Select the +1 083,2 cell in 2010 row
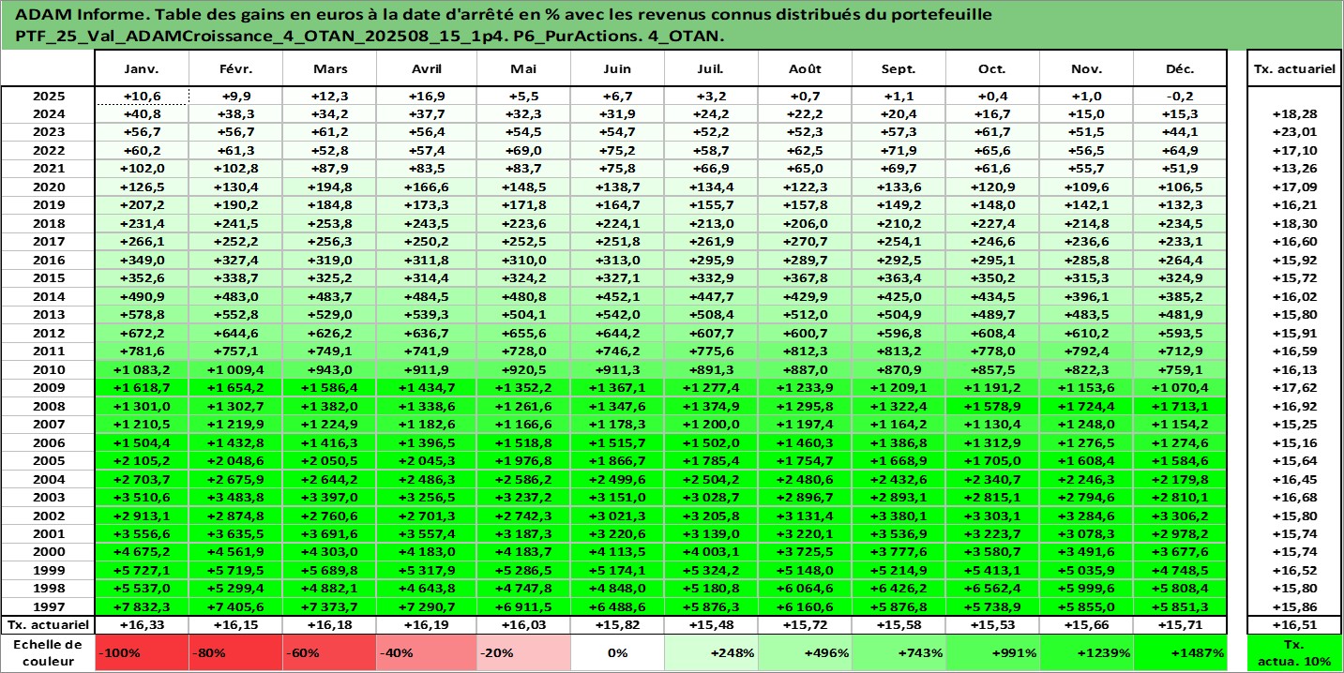Screen dimensions: 1344x673 pyautogui.click(x=143, y=369)
